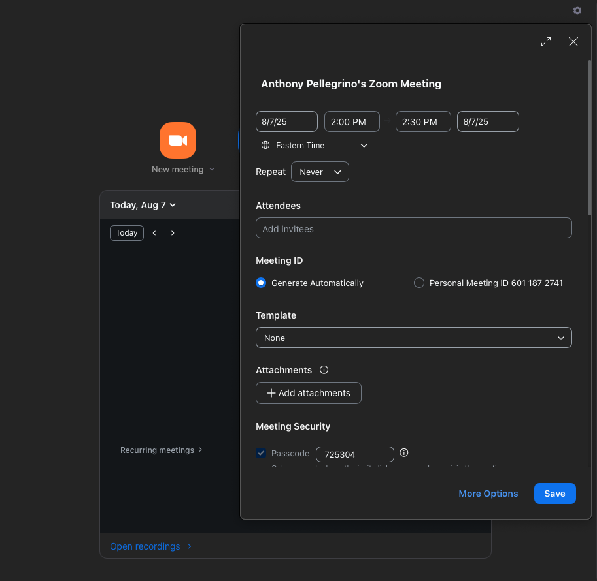
Task: Uncheck the Passcode checkbox
Action: [x=261, y=453]
